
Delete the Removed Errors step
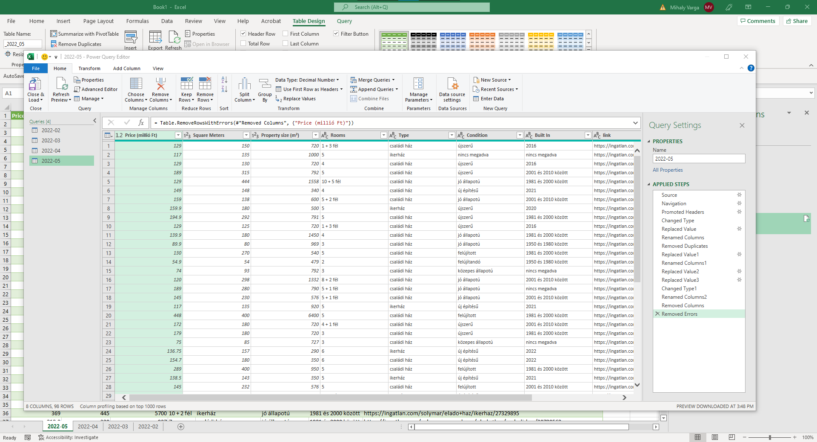click(657, 314)
